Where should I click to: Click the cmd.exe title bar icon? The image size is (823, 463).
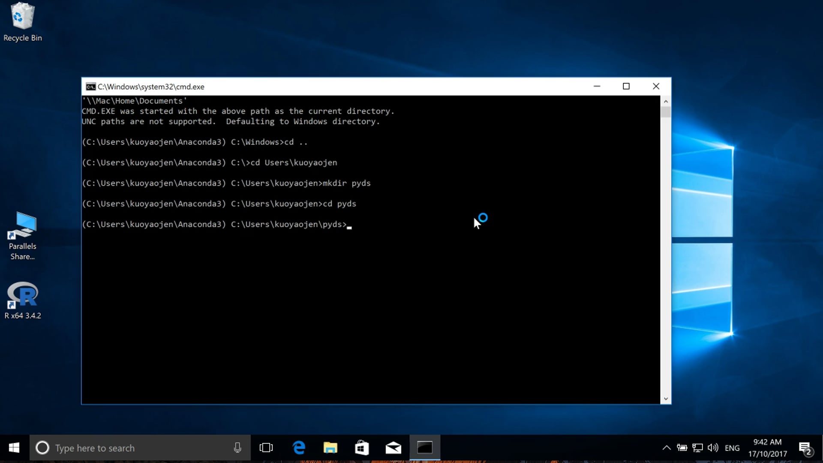pos(90,87)
